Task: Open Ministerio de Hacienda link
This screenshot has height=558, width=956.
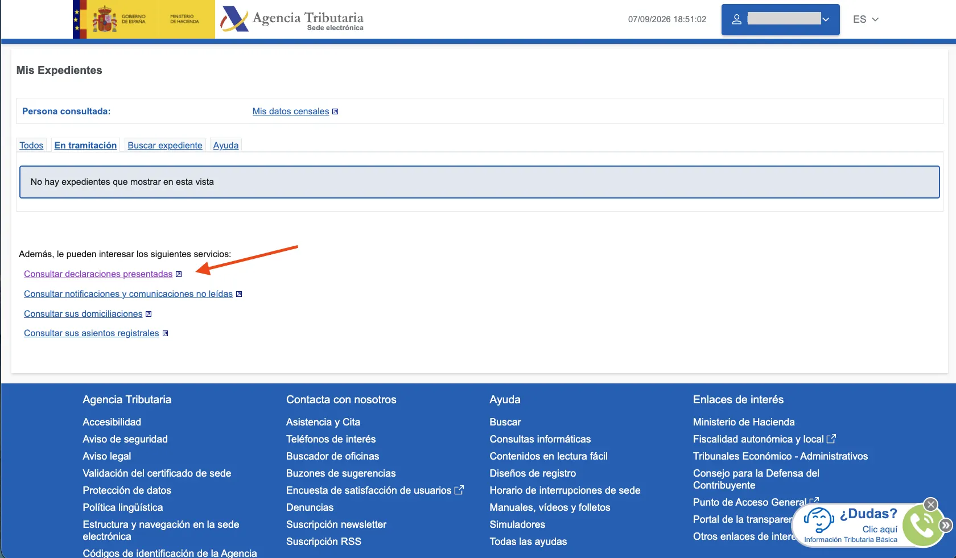Action: [x=744, y=422]
